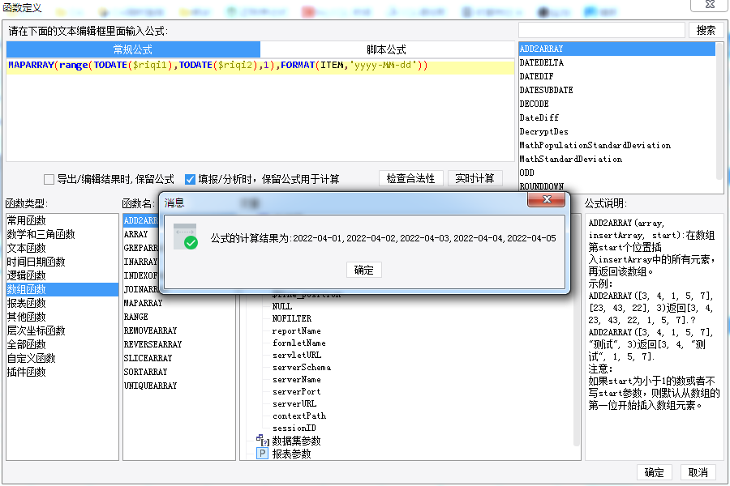Switch to 常规公式 tab
The height and width of the screenshot is (486, 730).
(133, 49)
